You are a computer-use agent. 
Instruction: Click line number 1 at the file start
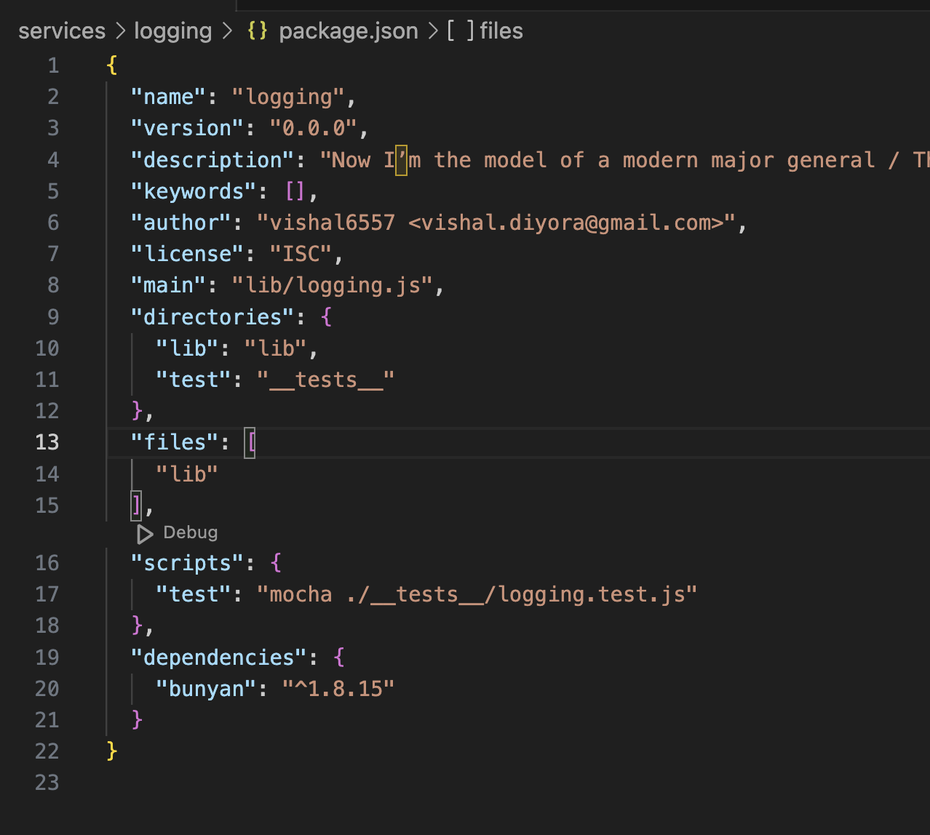click(52, 65)
